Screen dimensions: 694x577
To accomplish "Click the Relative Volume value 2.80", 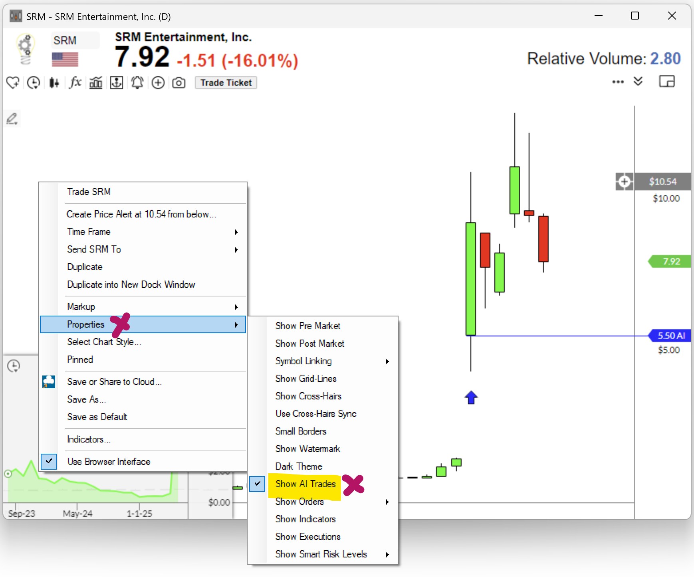I will click(665, 59).
